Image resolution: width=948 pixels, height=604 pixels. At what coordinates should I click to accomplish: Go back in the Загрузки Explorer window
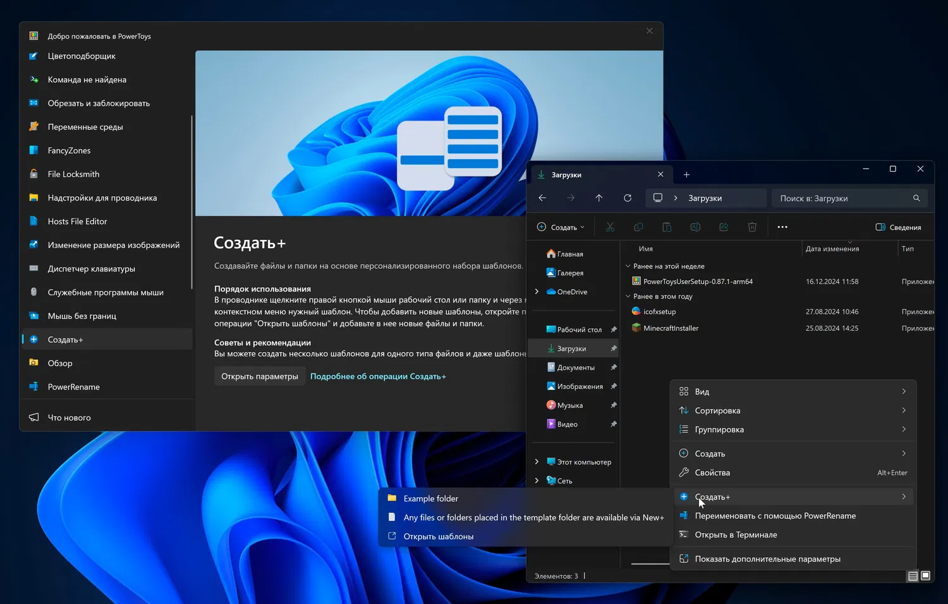pyautogui.click(x=542, y=198)
